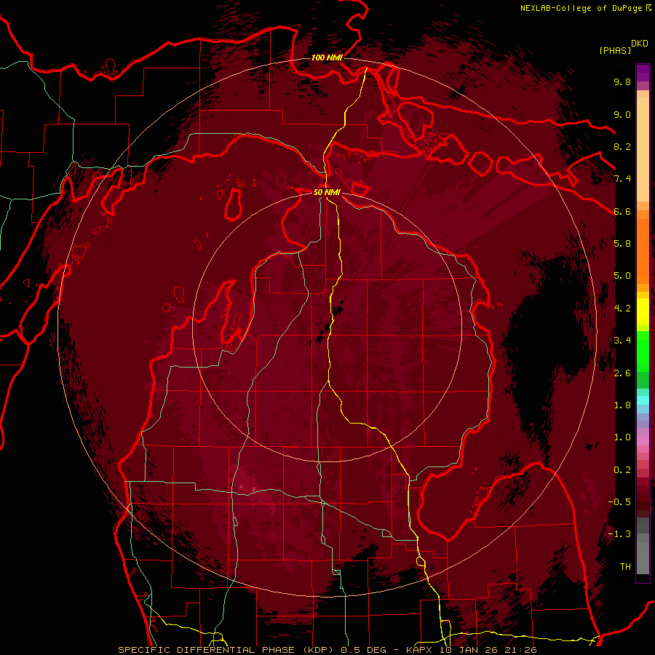Screen dimensions: 655x655
Task: Click the cyan segment of the color scale
Action: pyautogui.click(x=643, y=400)
